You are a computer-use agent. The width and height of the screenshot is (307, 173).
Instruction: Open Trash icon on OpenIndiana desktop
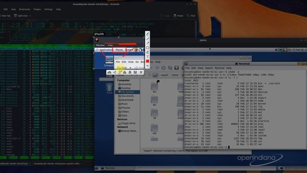109,88
